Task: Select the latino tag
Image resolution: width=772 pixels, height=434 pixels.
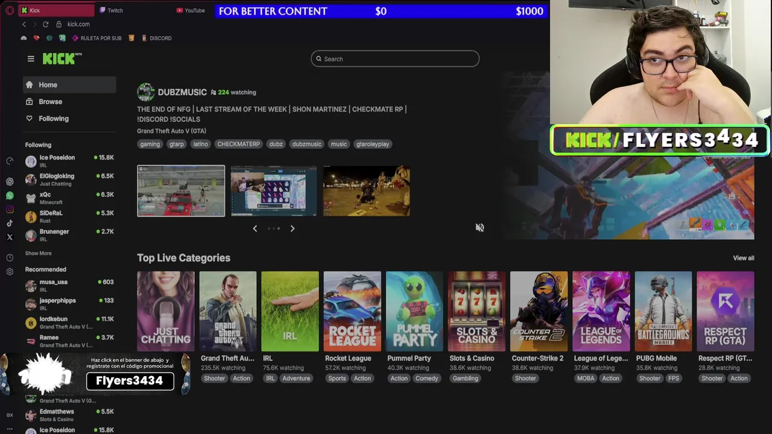Action: pyautogui.click(x=201, y=144)
